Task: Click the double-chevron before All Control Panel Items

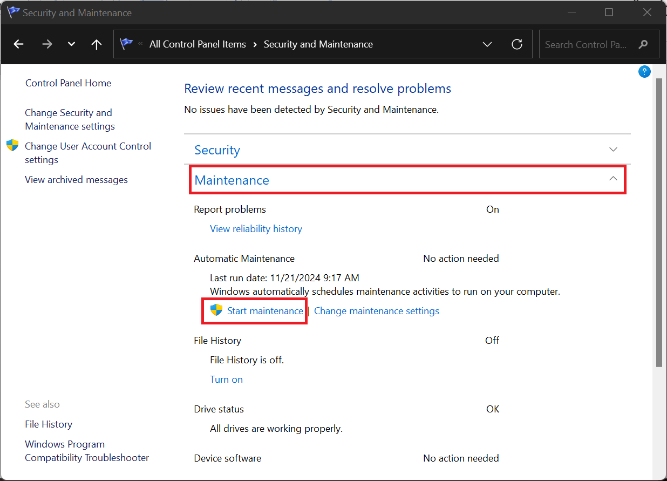Action: [x=141, y=44]
